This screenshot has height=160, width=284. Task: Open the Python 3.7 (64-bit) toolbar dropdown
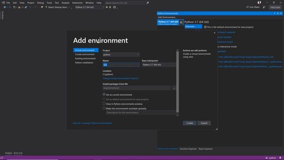coord(90,7)
